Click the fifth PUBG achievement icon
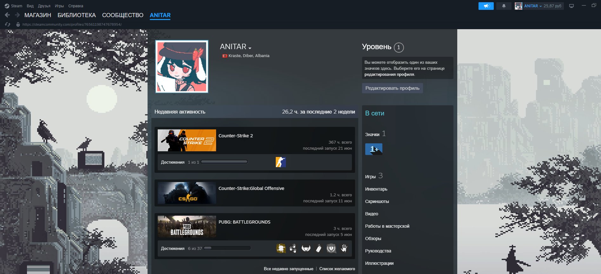 (x=331, y=248)
